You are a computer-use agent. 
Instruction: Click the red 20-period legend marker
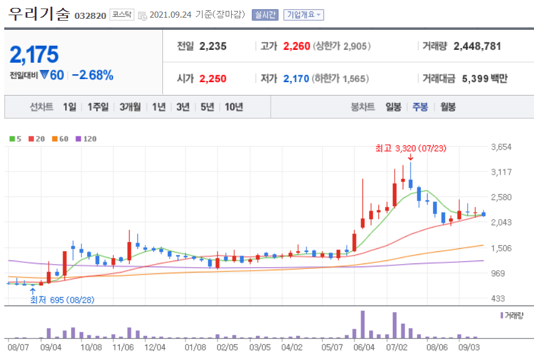tap(31, 139)
